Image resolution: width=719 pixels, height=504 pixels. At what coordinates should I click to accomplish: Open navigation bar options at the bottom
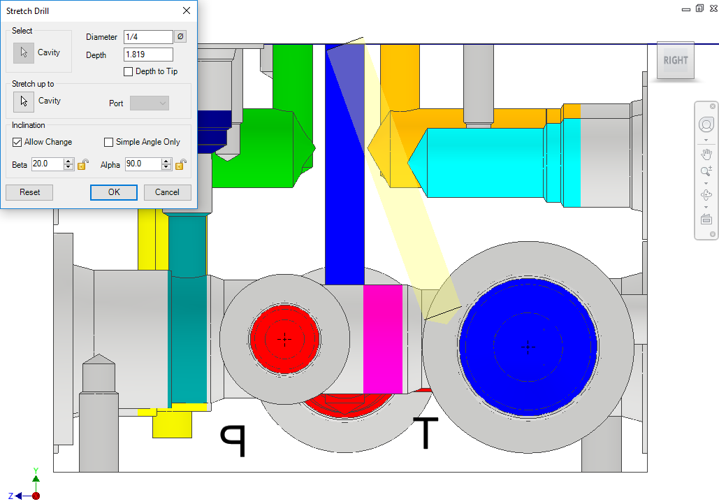713,234
